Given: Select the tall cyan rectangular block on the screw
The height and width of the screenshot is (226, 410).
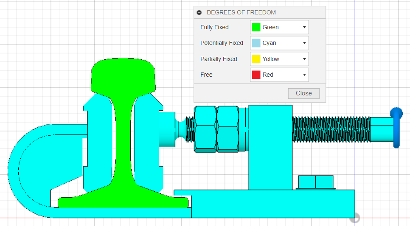Looking at the screenshot, I should click(270, 148).
